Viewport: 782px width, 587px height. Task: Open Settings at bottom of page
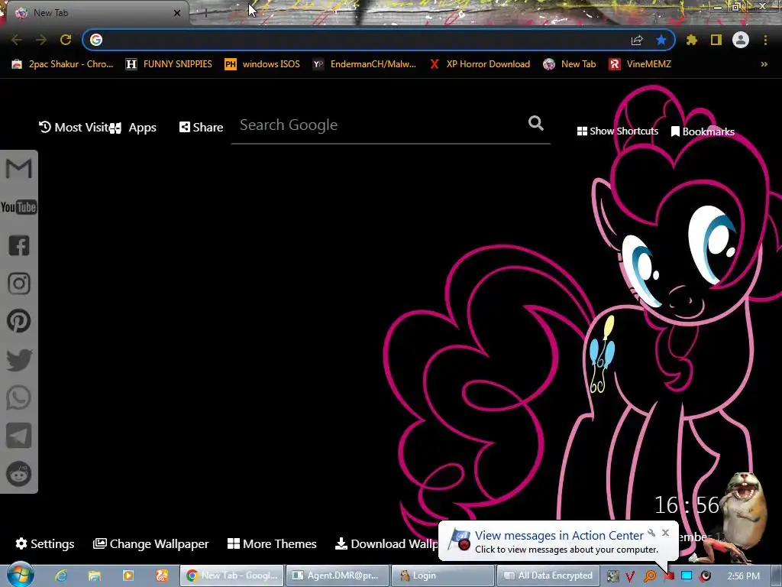point(45,543)
